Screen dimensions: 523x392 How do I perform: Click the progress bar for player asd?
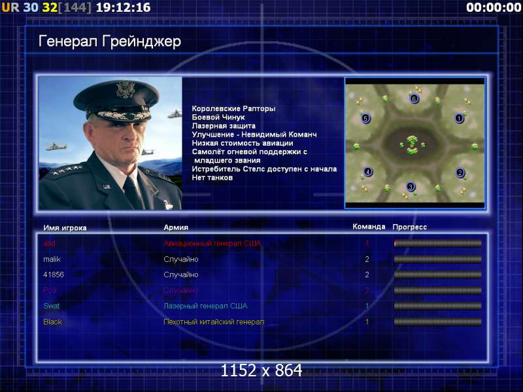tap(437, 243)
